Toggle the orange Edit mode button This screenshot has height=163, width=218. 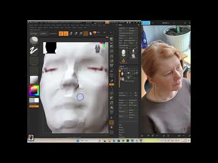(61, 34)
